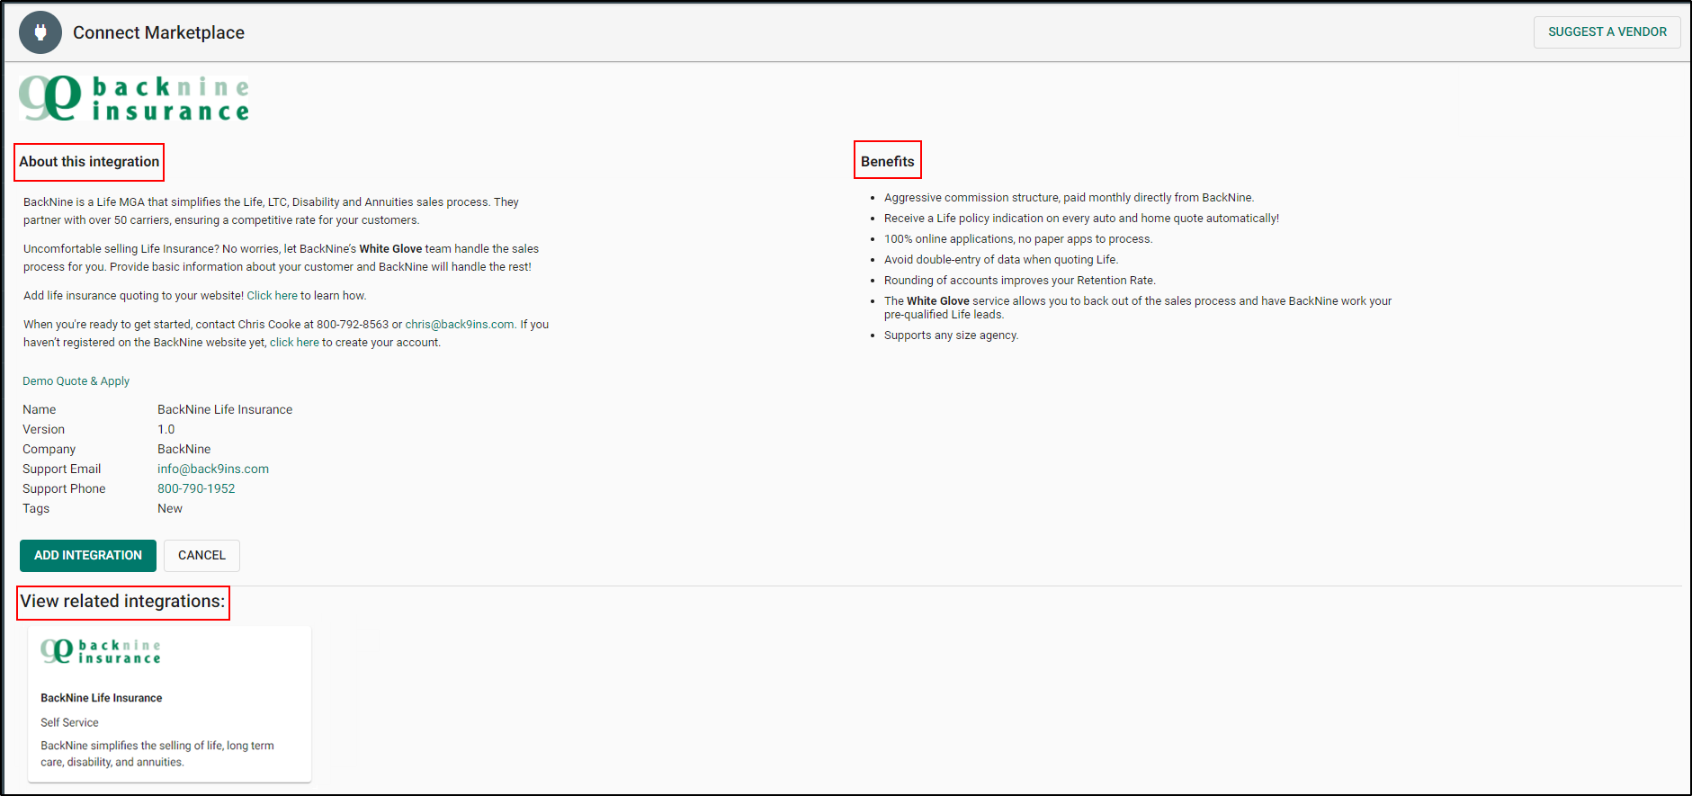The width and height of the screenshot is (1692, 796).
Task: Click the 'Support Phone' label
Action: pos(64,489)
